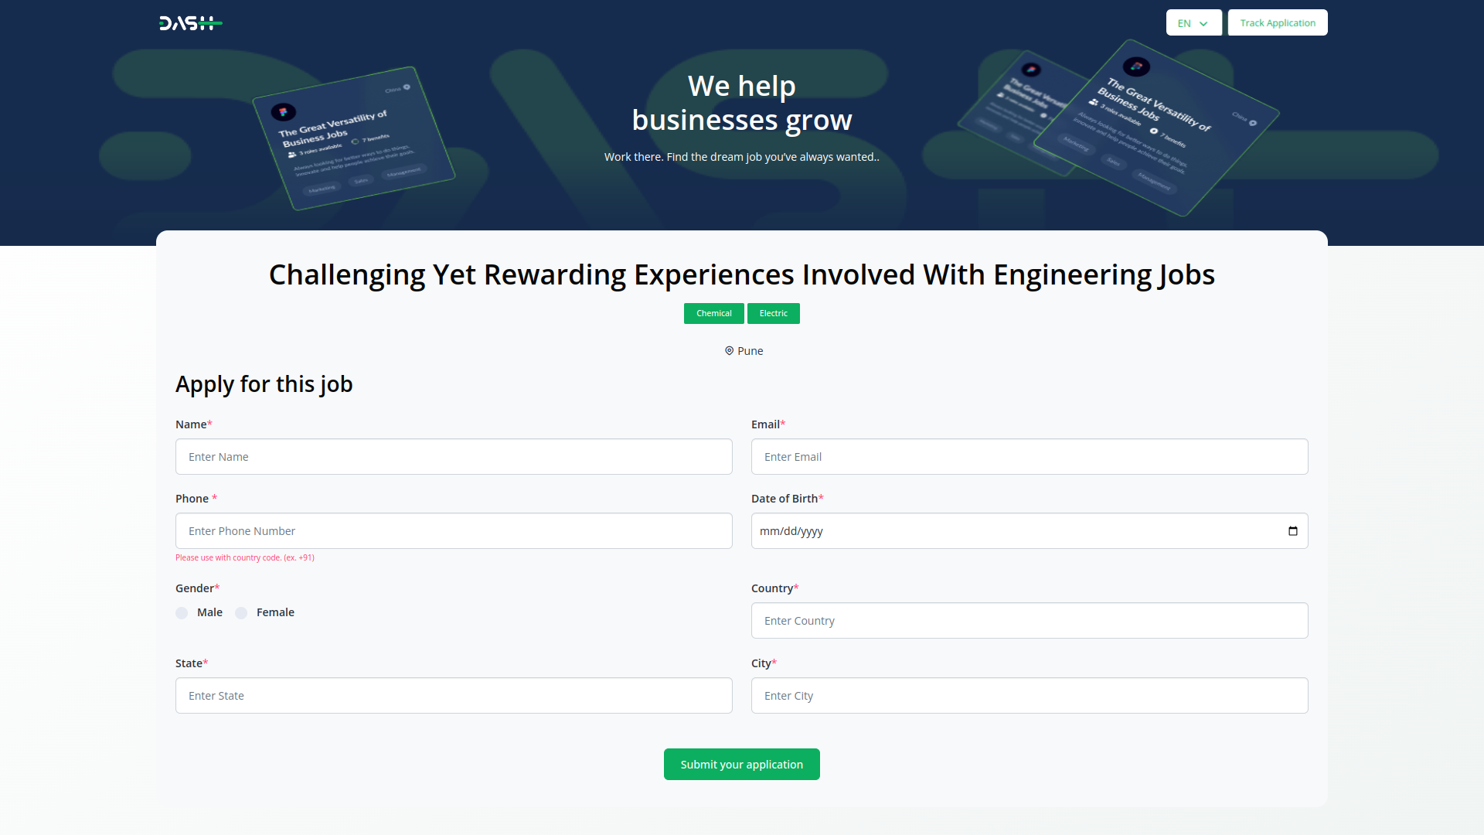The width and height of the screenshot is (1484, 835).
Task: Click the chevron beside EN
Action: tap(1203, 24)
